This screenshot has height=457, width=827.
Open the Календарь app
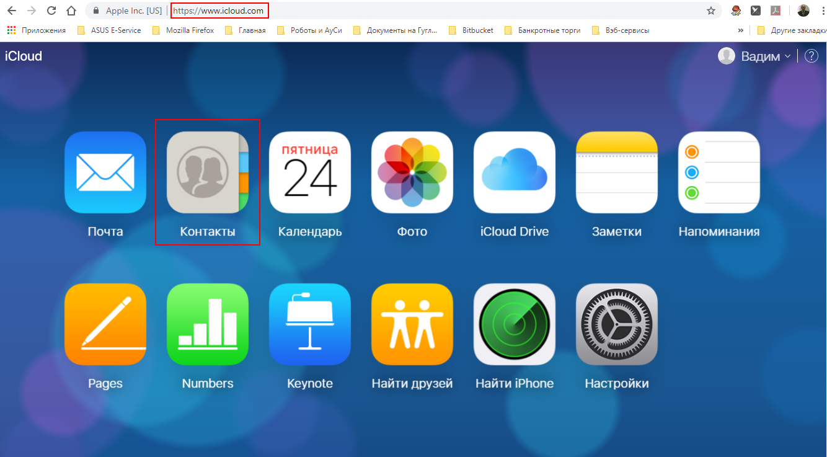[x=310, y=172]
